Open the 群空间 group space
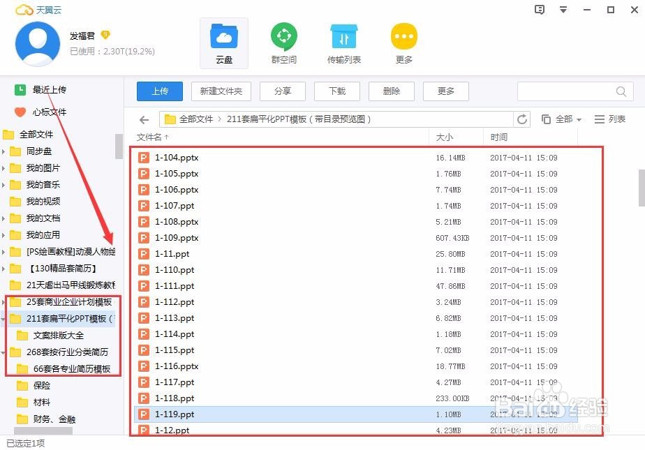The image size is (645, 450). tap(283, 42)
